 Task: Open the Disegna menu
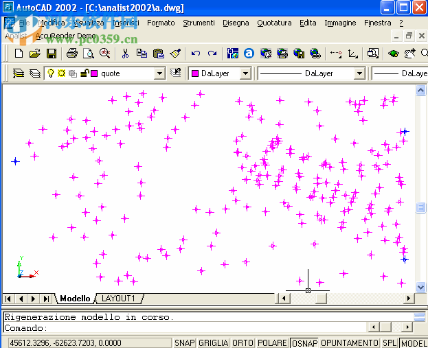coord(236,23)
